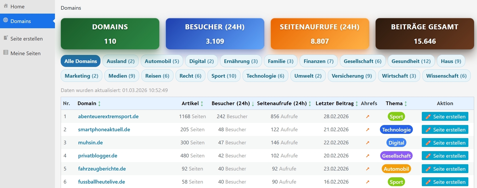
Task: Open Ahrefs arrow icon for fussballheutelive.de
Action: click(x=368, y=182)
